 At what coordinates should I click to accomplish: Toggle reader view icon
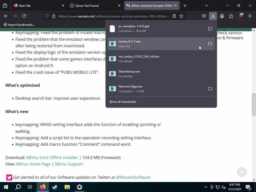174,16
